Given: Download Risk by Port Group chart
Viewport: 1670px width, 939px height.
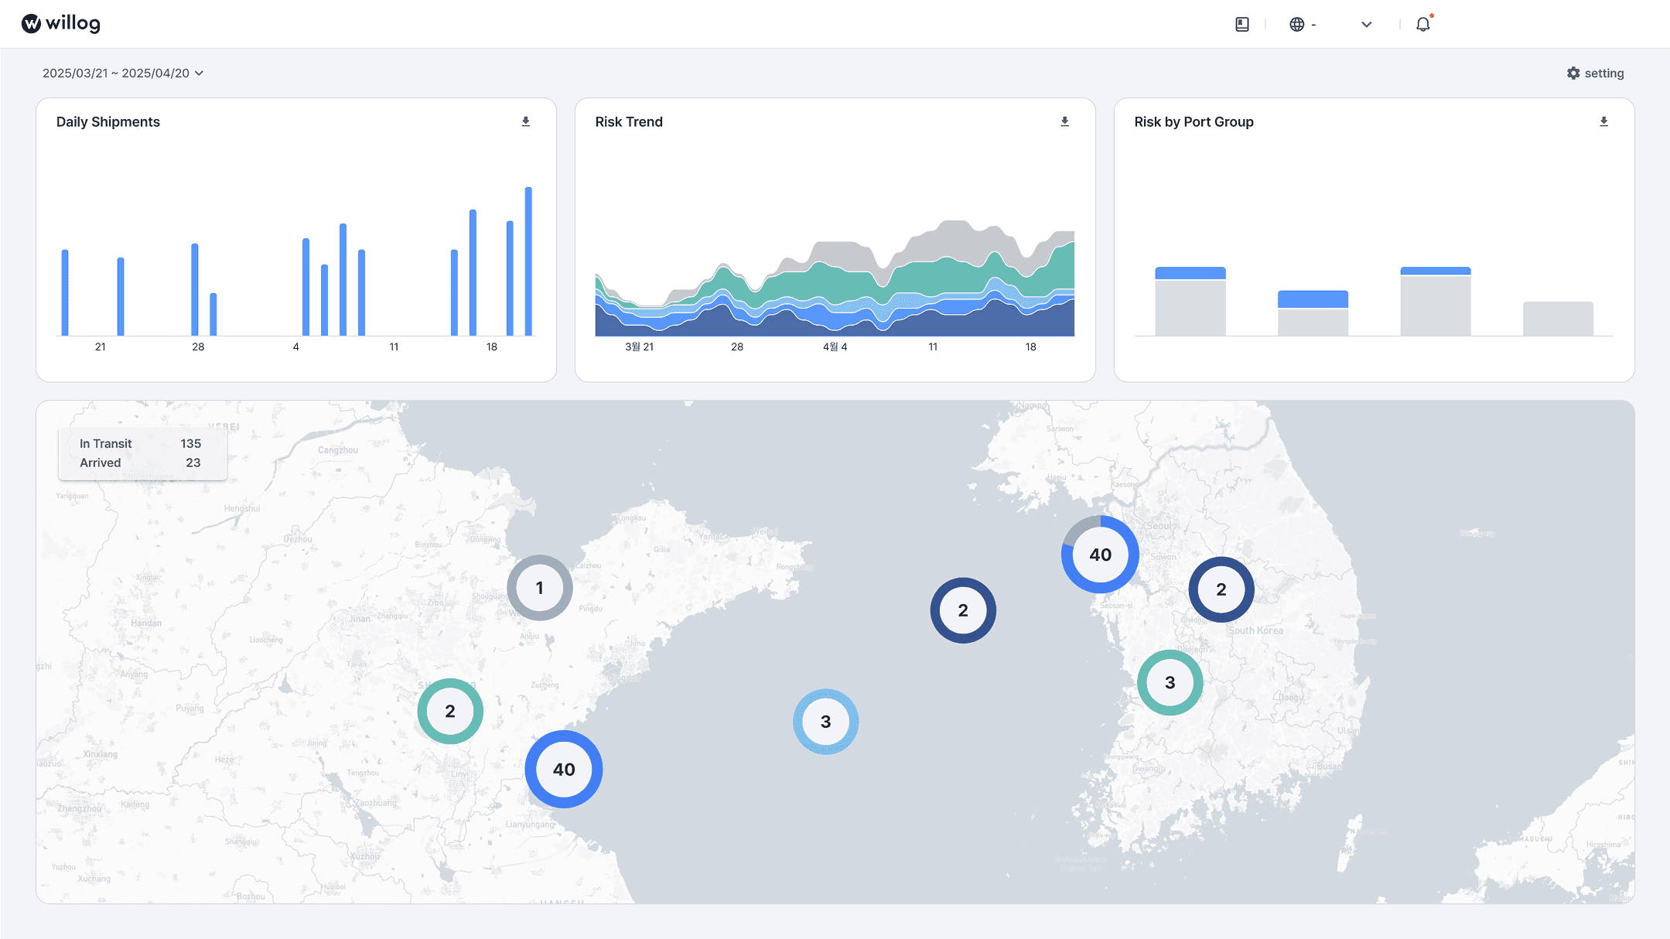Looking at the screenshot, I should click(1603, 121).
